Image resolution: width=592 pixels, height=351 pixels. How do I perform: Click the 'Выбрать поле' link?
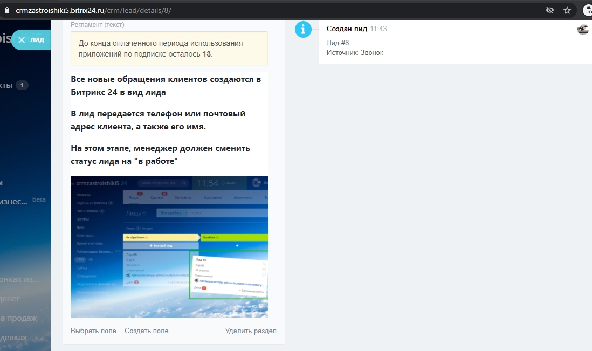click(93, 331)
